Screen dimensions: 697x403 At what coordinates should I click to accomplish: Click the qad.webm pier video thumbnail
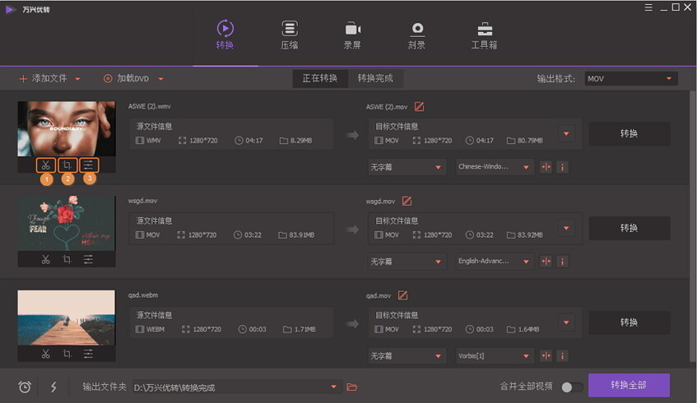66,317
